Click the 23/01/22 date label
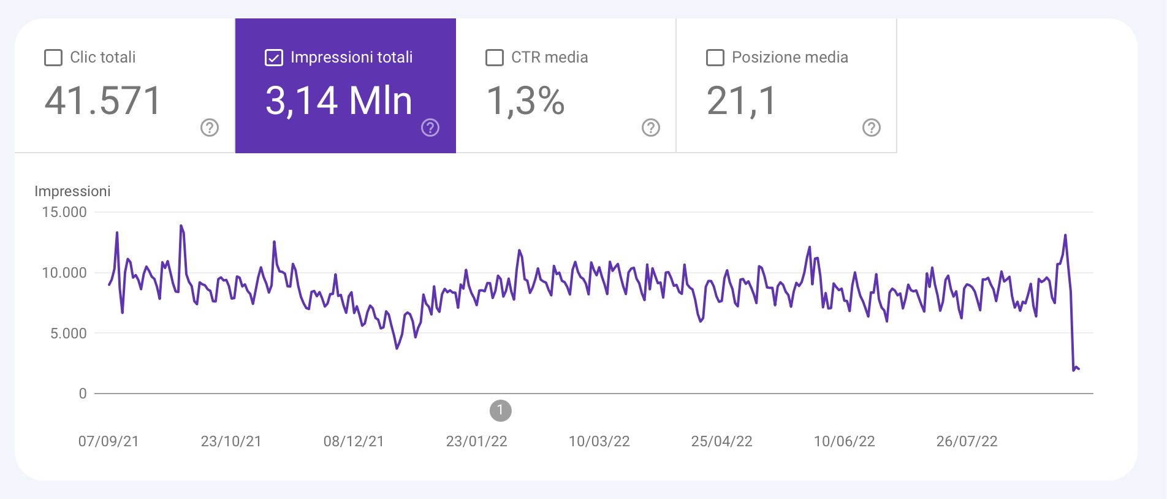This screenshot has width=1167, height=499. 477,441
